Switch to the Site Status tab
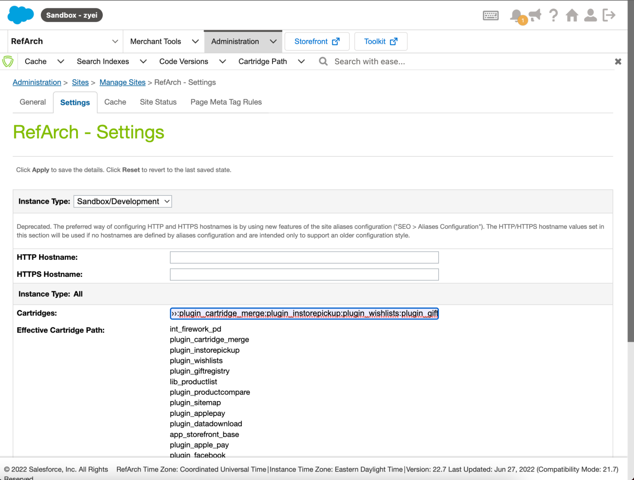 (158, 102)
